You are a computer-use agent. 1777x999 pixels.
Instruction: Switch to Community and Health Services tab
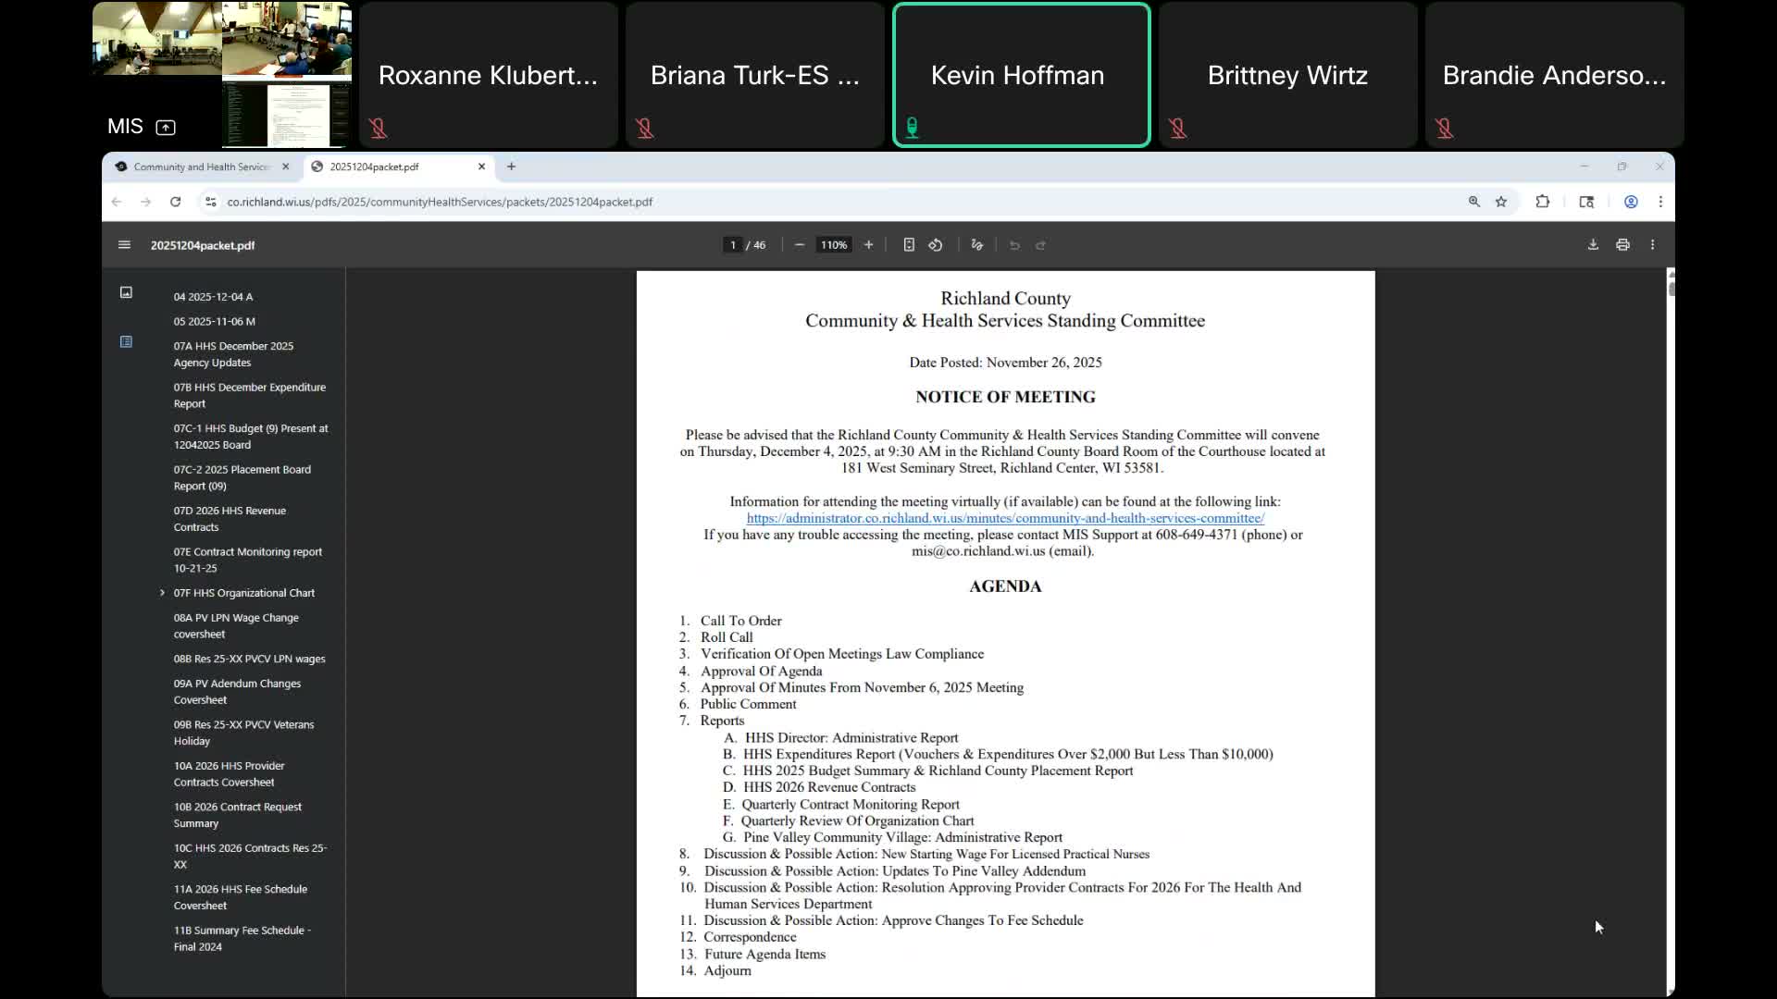coord(201,166)
